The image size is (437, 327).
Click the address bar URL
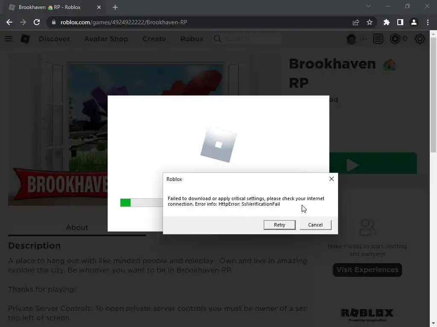(124, 22)
